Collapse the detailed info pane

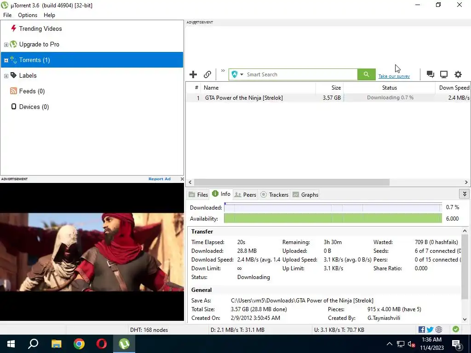click(x=465, y=194)
